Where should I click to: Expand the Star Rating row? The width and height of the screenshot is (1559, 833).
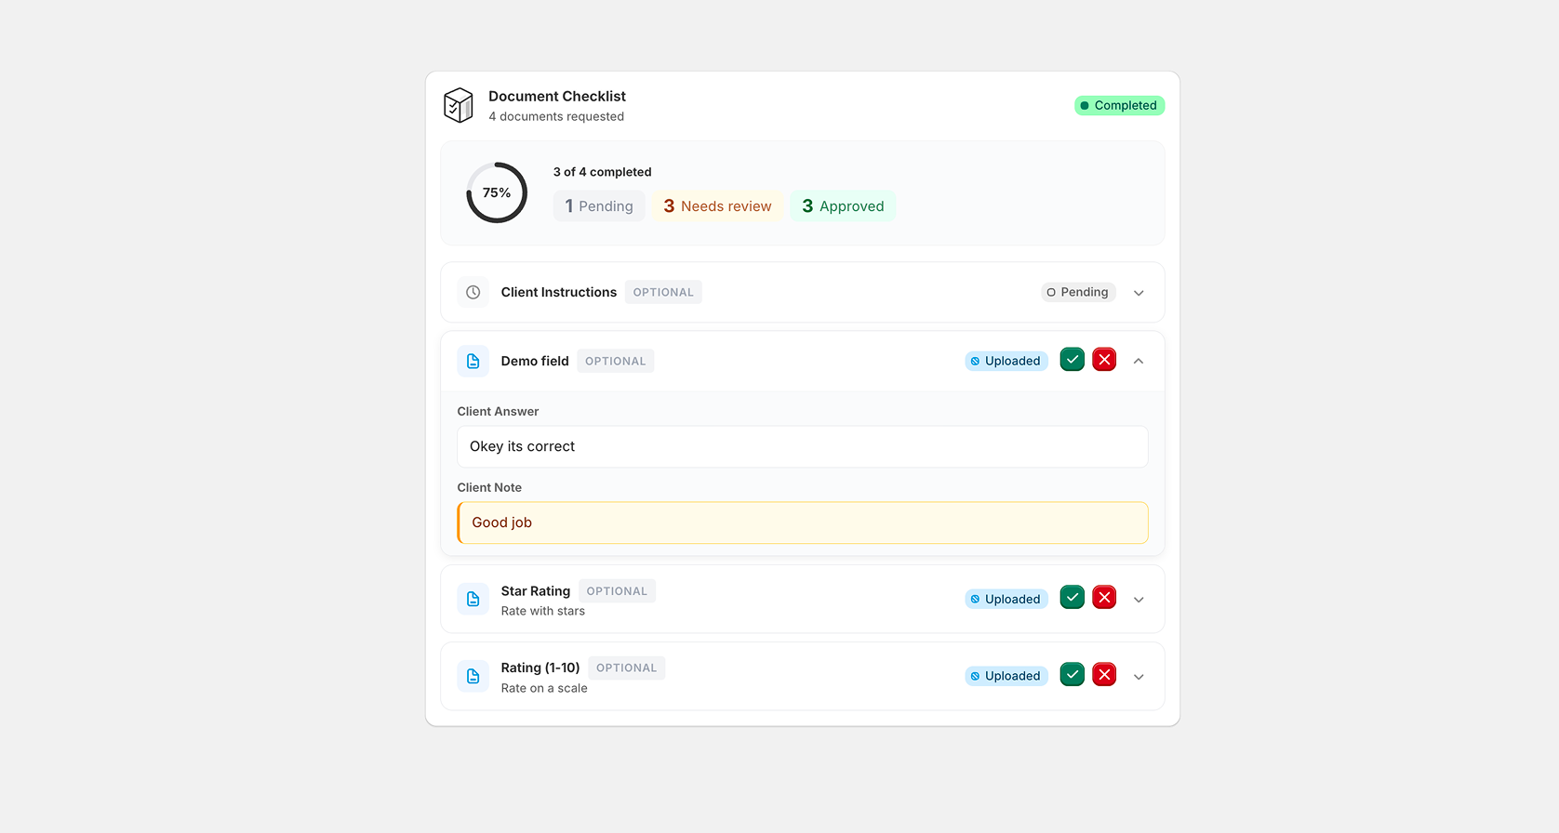[x=1139, y=600]
